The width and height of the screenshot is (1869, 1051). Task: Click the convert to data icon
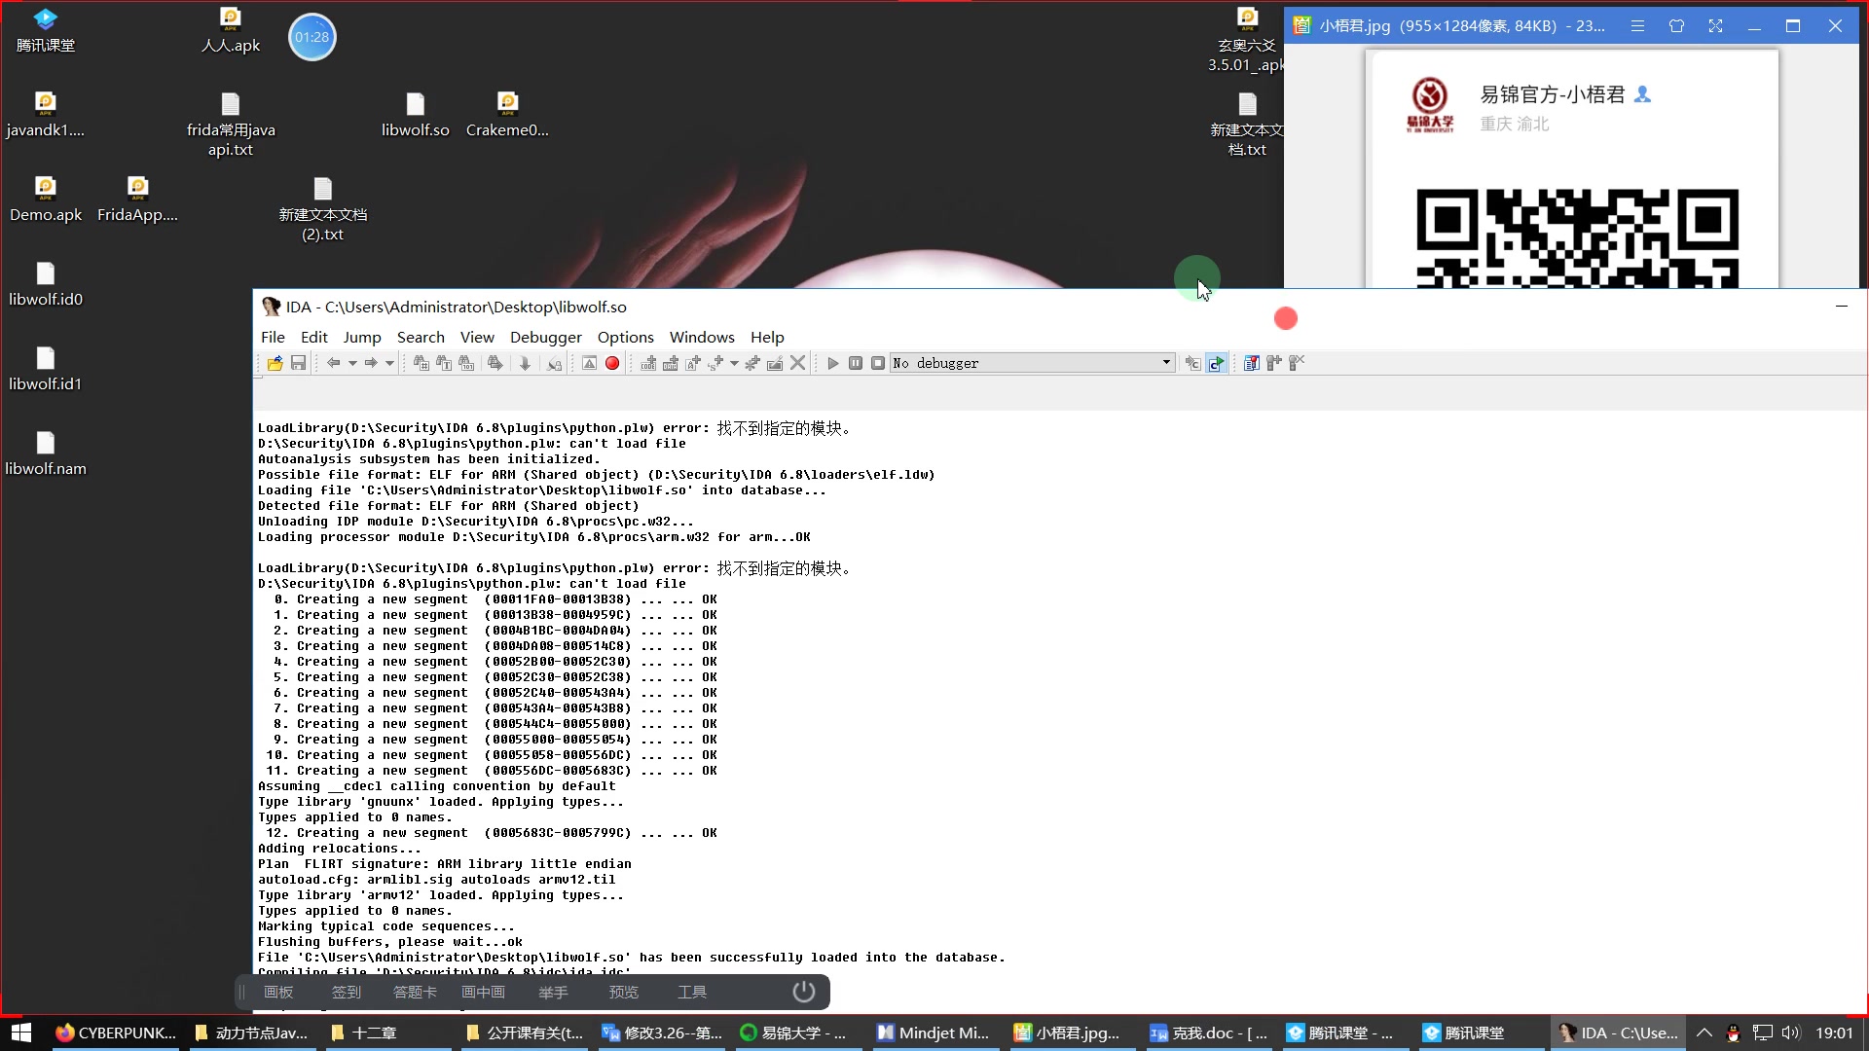671,363
